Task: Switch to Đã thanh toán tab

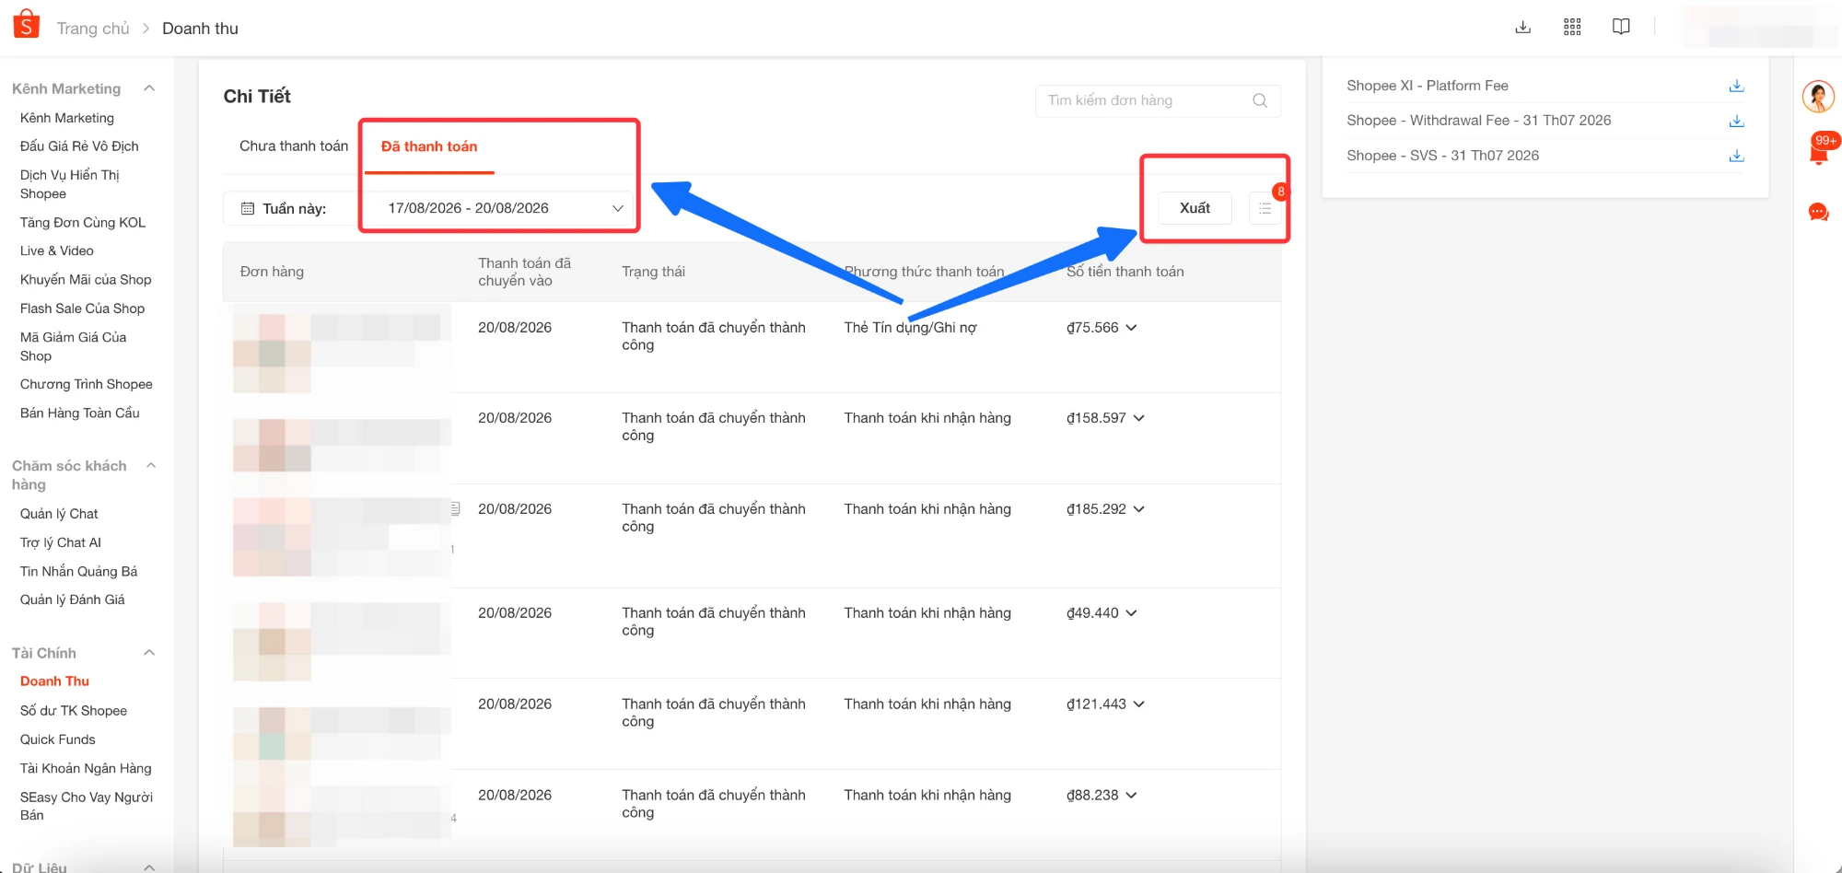Action: (x=429, y=146)
